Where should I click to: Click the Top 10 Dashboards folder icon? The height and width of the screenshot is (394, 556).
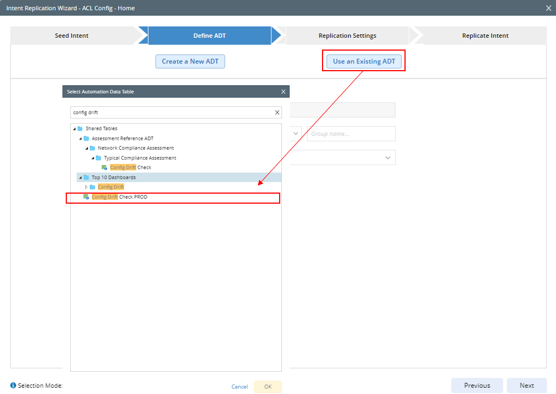(86, 178)
